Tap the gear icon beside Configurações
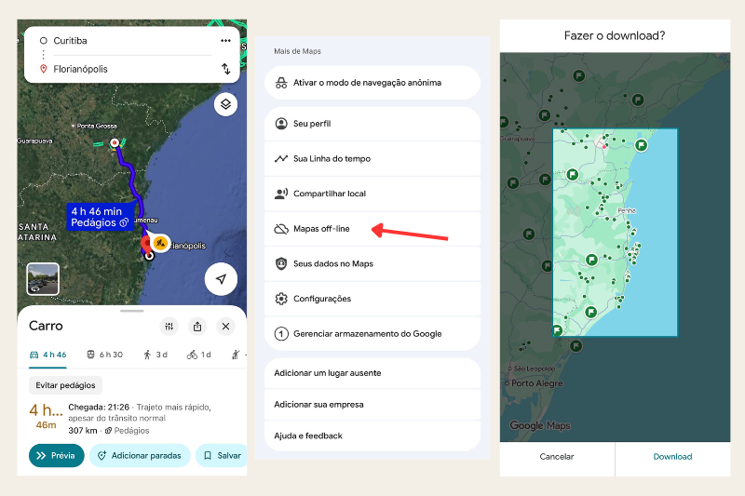The height and width of the screenshot is (496, 745). pyautogui.click(x=281, y=299)
